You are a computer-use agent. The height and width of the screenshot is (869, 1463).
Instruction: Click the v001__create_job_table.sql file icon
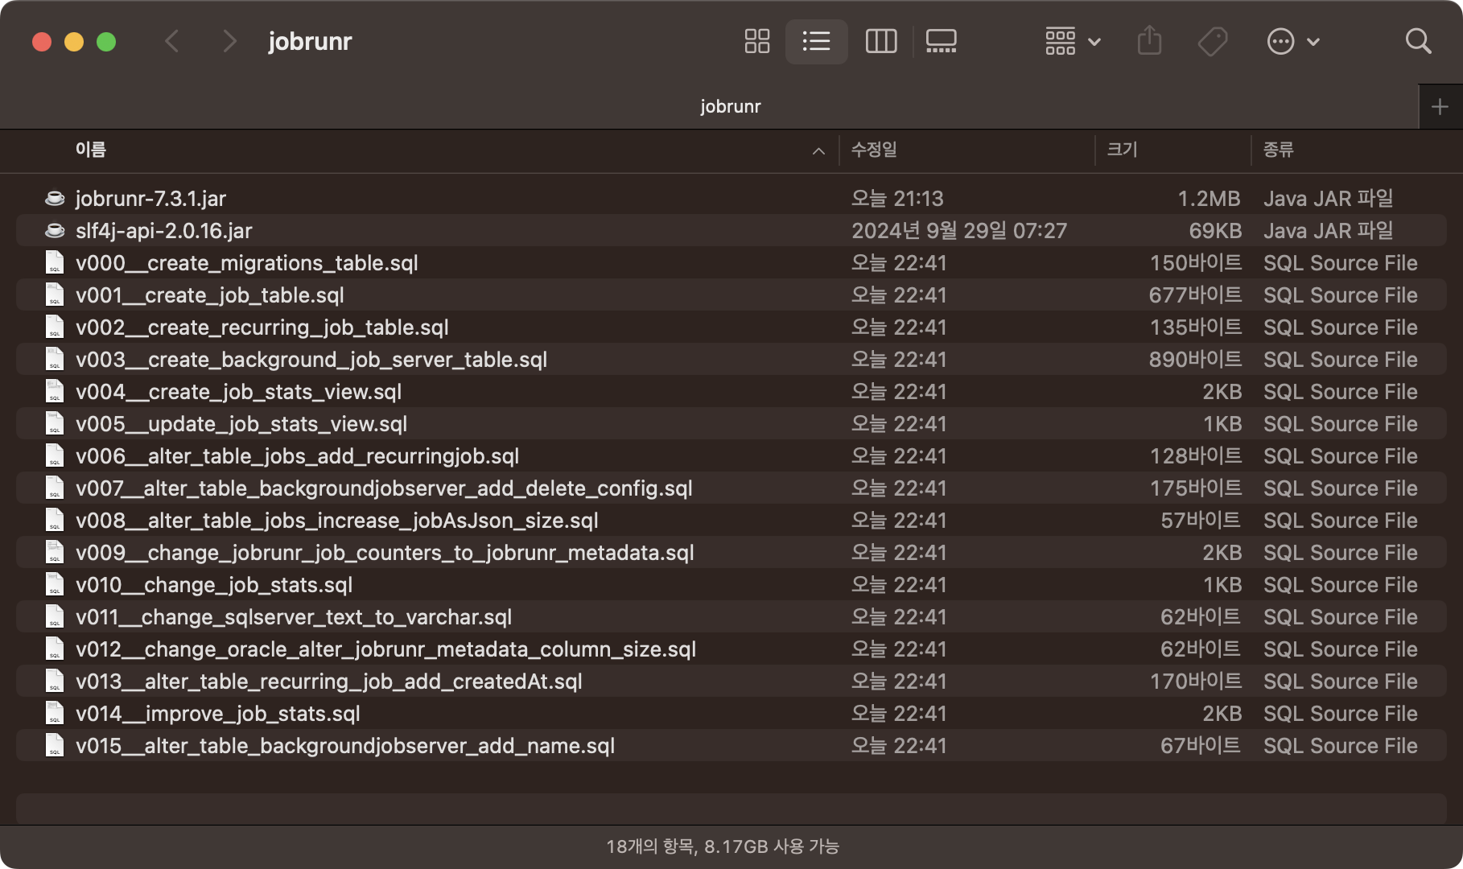[x=55, y=294]
